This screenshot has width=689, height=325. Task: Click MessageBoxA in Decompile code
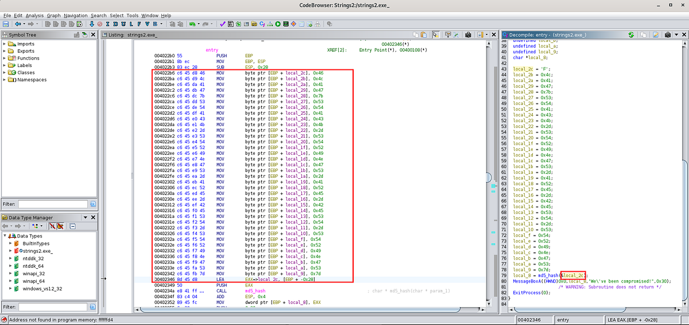click(527, 281)
